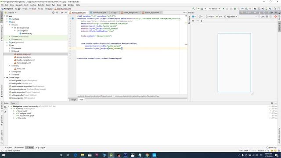This screenshot has height=158, width=281.
Task: Click the gutter icon on line 2
Action: (x=73, y=18)
